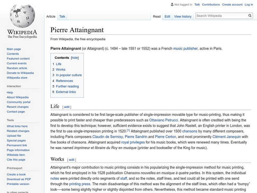Open the Create account page
This screenshot has height=193, width=257.
pos(233,5)
